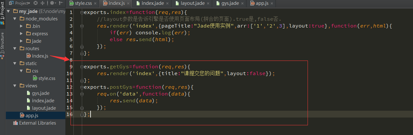Open the Project panel settings gear
Viewport: 413px width, 135px height.
pyautogui.click(x=52, y=3)
